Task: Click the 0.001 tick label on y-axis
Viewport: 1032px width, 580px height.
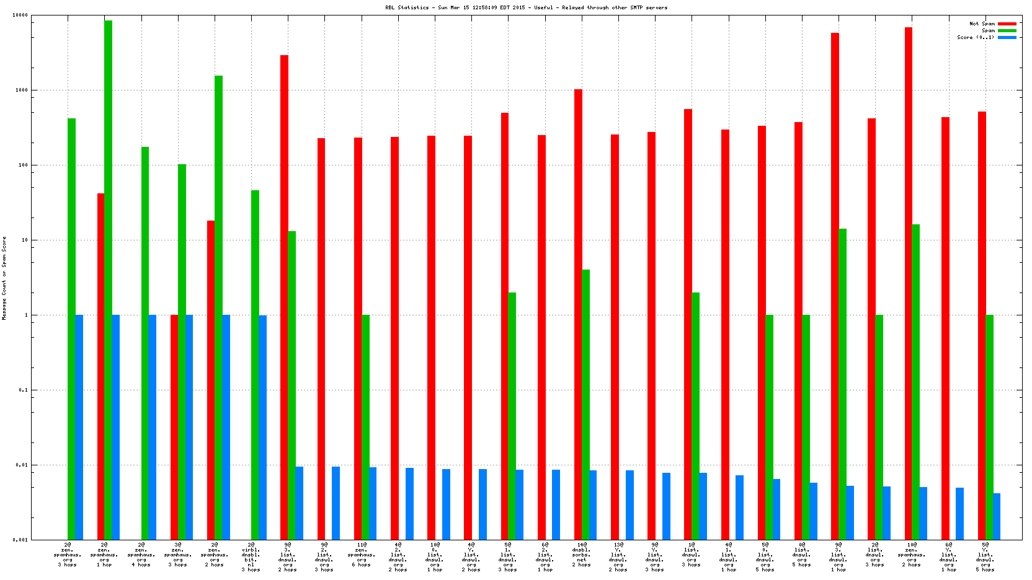Action: 20,540
